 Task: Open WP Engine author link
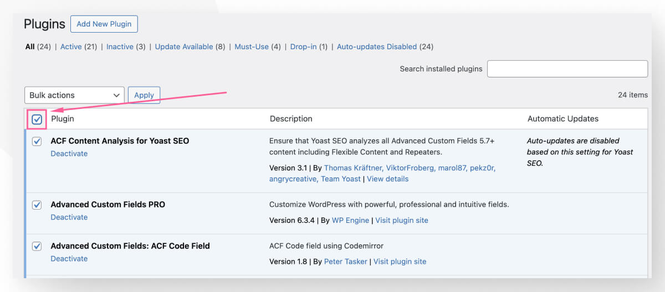coord(350,220)
